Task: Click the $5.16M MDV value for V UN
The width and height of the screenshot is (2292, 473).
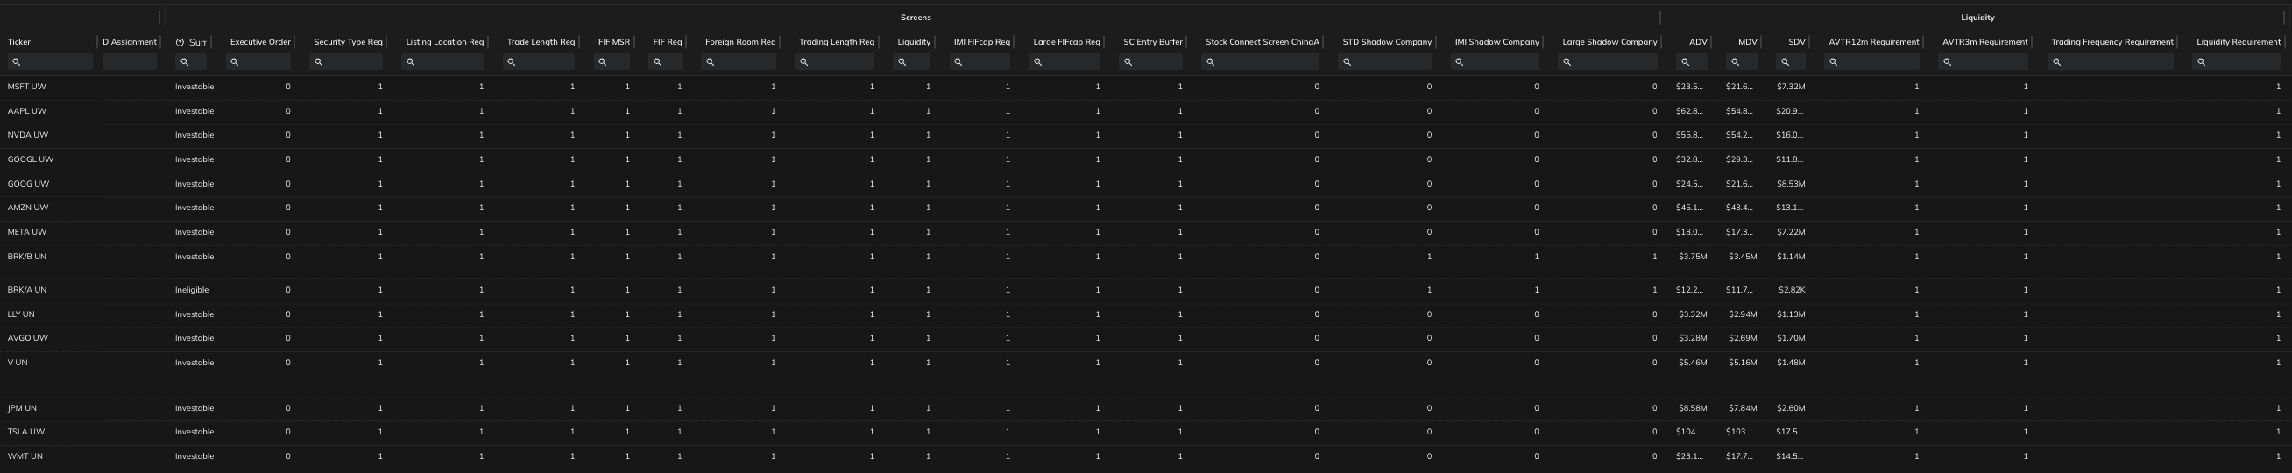Action: coord(1743,363)
